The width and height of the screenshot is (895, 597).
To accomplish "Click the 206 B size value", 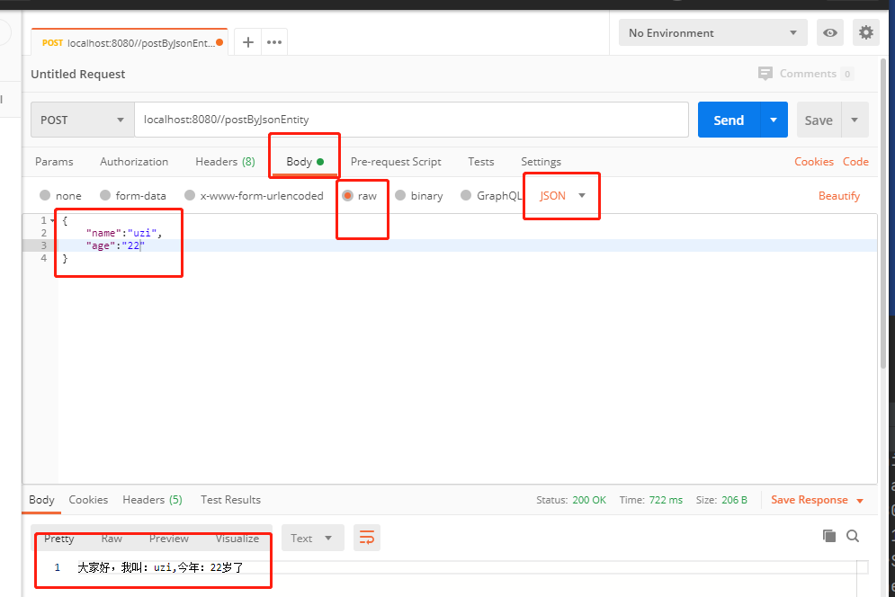I will 734,500.
